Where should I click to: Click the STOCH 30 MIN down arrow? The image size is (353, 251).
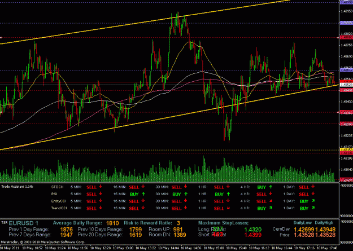coord(185,187)
